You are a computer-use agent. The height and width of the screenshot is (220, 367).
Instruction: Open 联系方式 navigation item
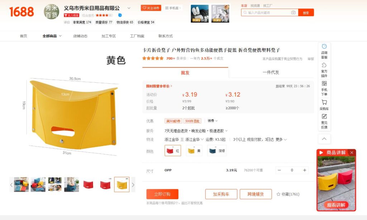166,36
